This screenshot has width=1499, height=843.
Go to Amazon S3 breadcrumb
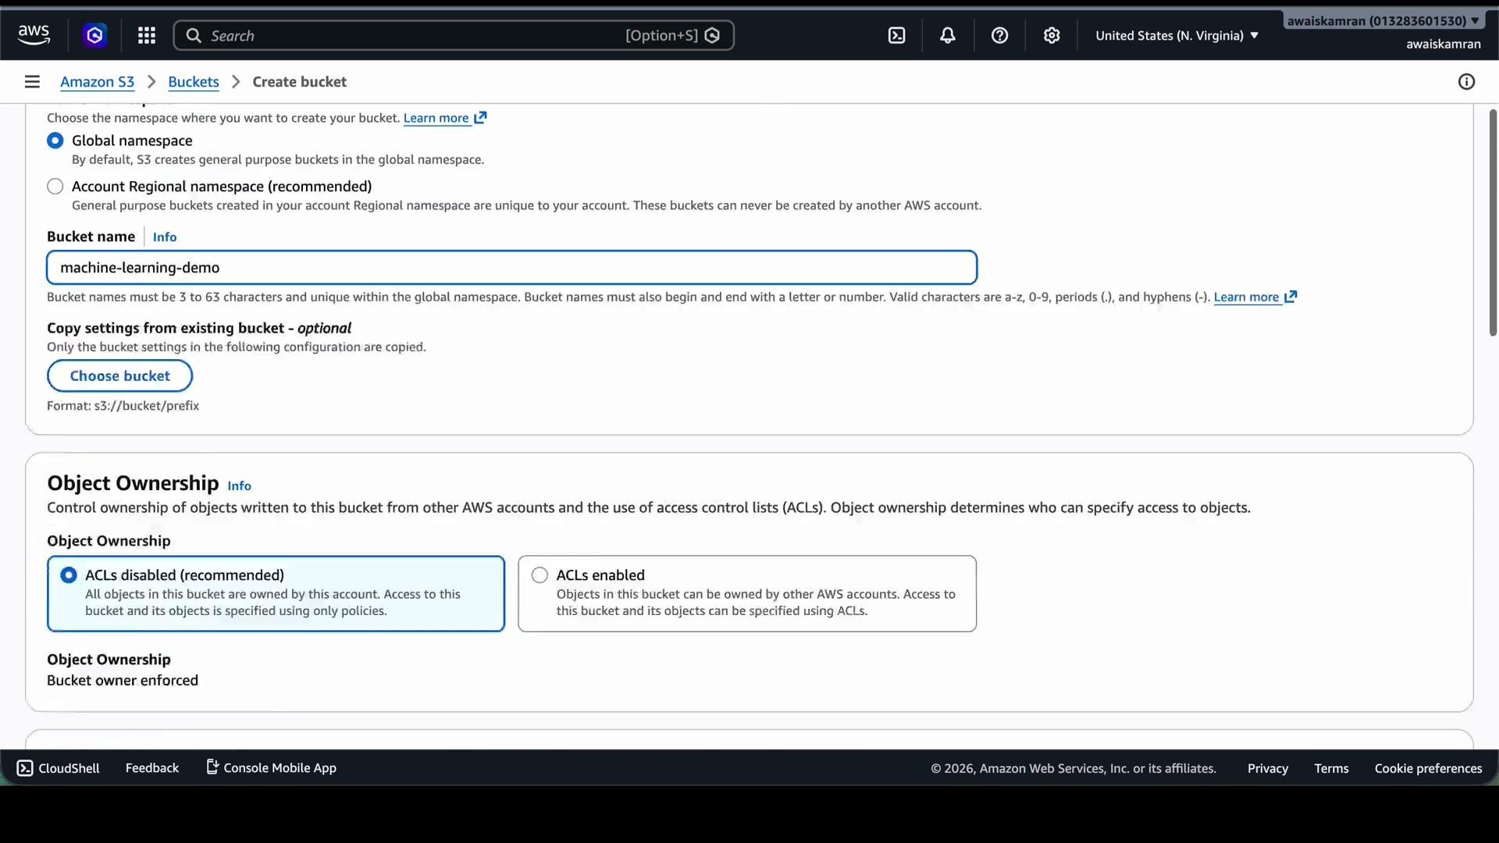click(x=97, y=82)
